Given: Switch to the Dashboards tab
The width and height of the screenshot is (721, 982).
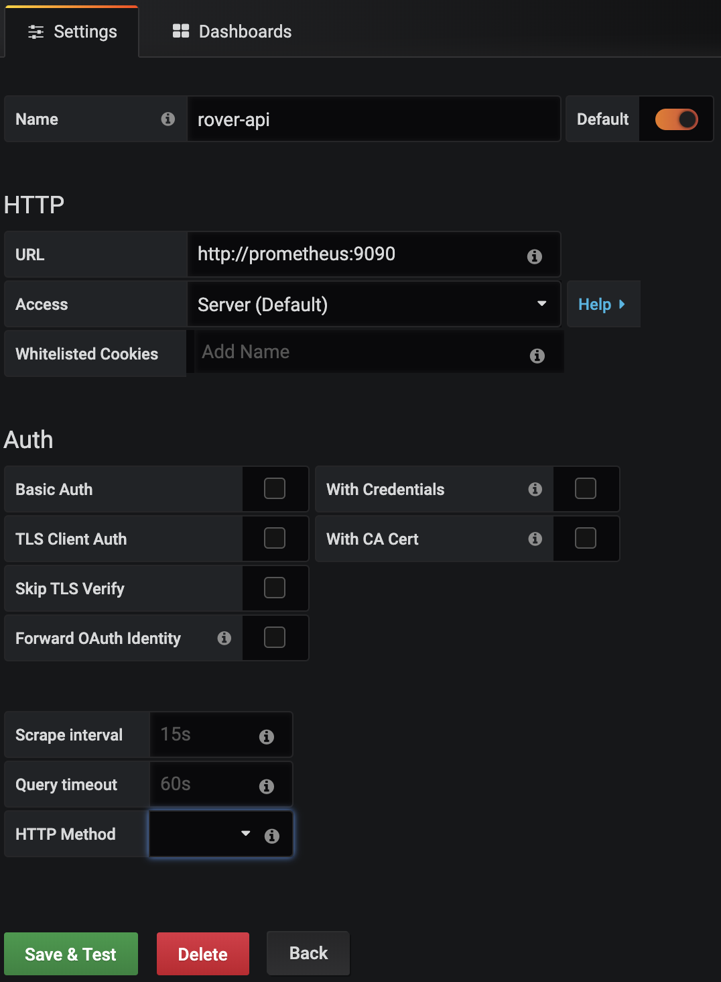Looking at the screenshot, I should coord(231,31).
